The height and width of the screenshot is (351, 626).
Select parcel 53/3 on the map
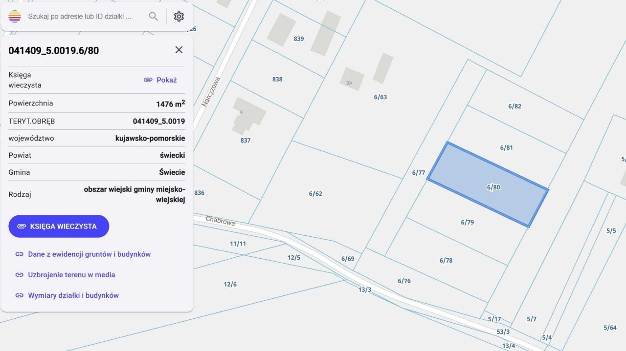(x=503, y=331)
